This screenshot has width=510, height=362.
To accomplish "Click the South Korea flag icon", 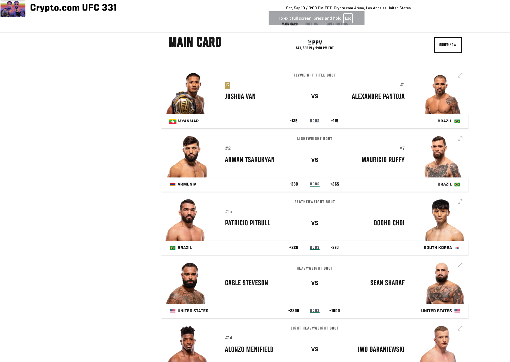I will (x=457, y=248).
